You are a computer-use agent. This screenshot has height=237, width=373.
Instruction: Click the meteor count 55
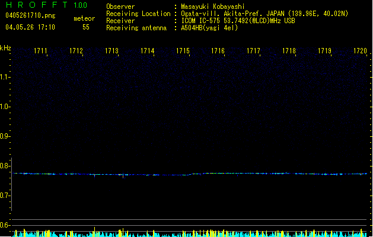tap(86, 27)
